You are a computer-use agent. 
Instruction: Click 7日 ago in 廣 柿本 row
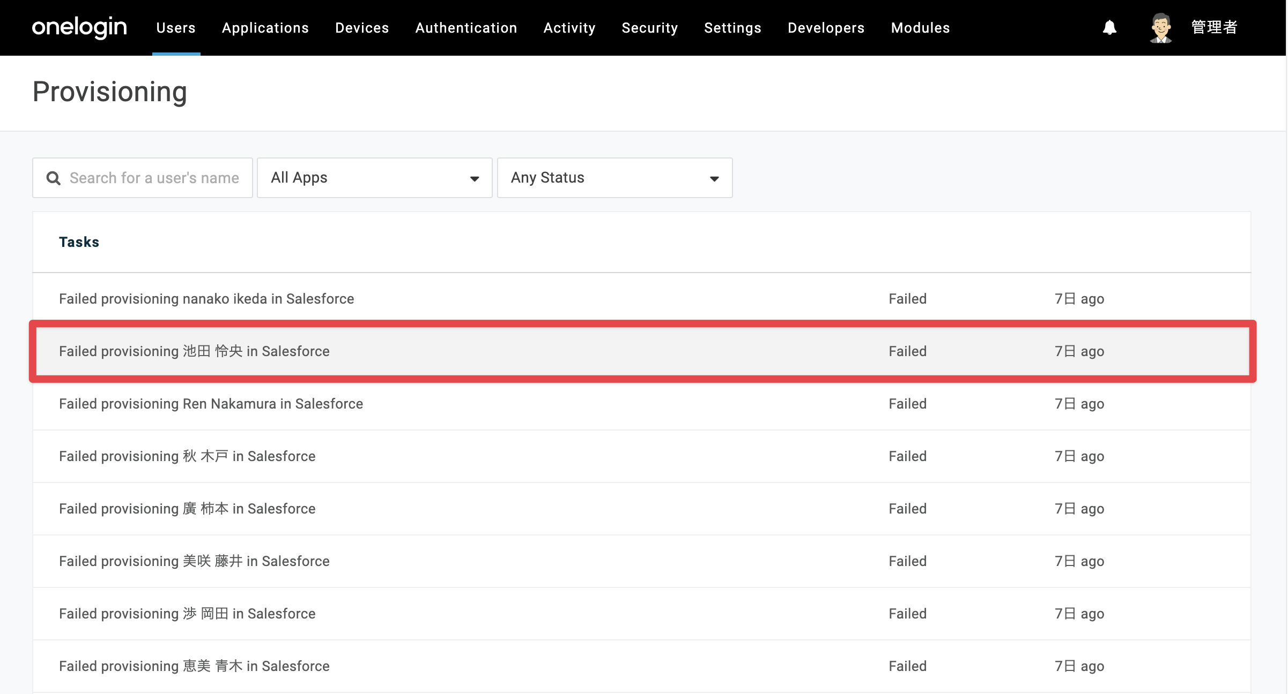tap(1079, 509)
